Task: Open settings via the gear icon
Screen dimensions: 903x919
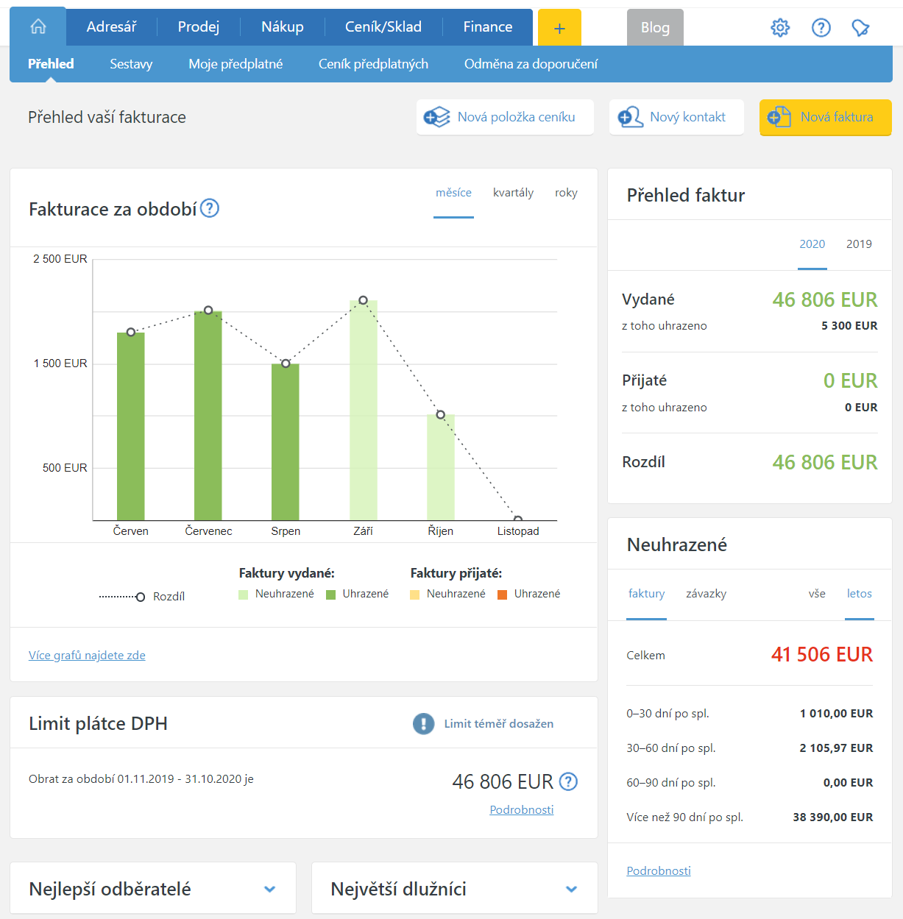Action: (780, 28)
